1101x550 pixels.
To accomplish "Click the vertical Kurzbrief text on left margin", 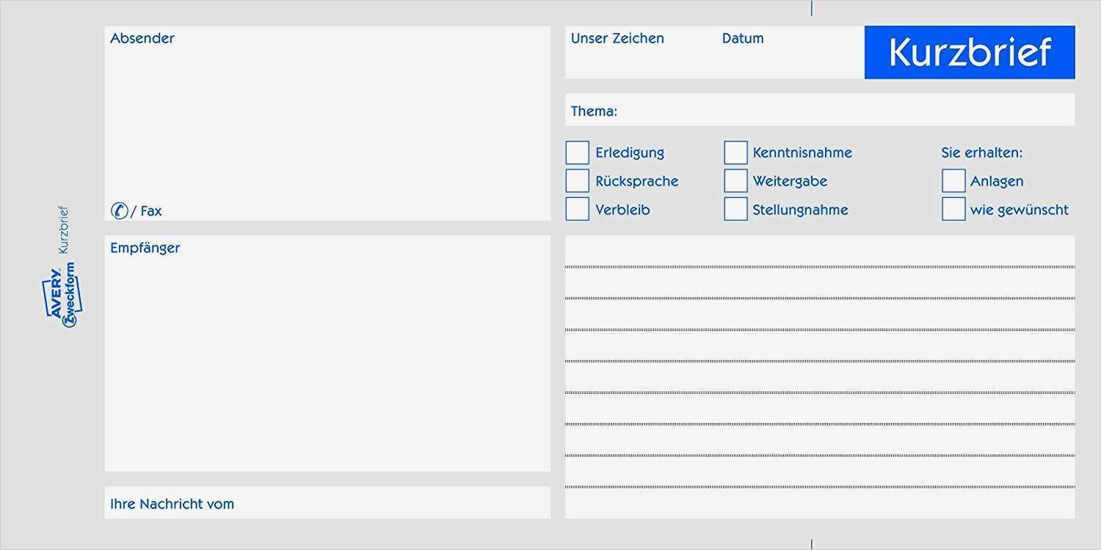I will [x=63, y=230].
